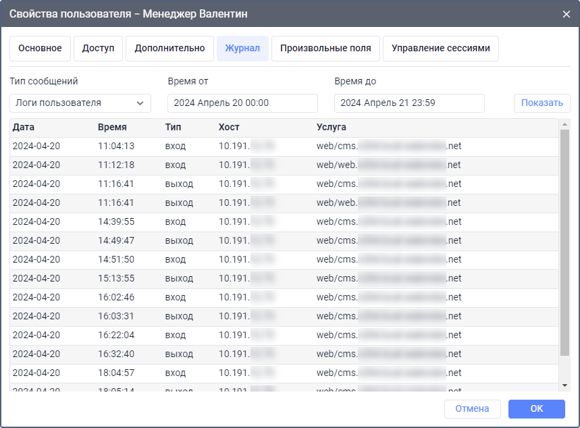Click the Время до date field
This screenshot has height=428, width=580.
(409, 103)
